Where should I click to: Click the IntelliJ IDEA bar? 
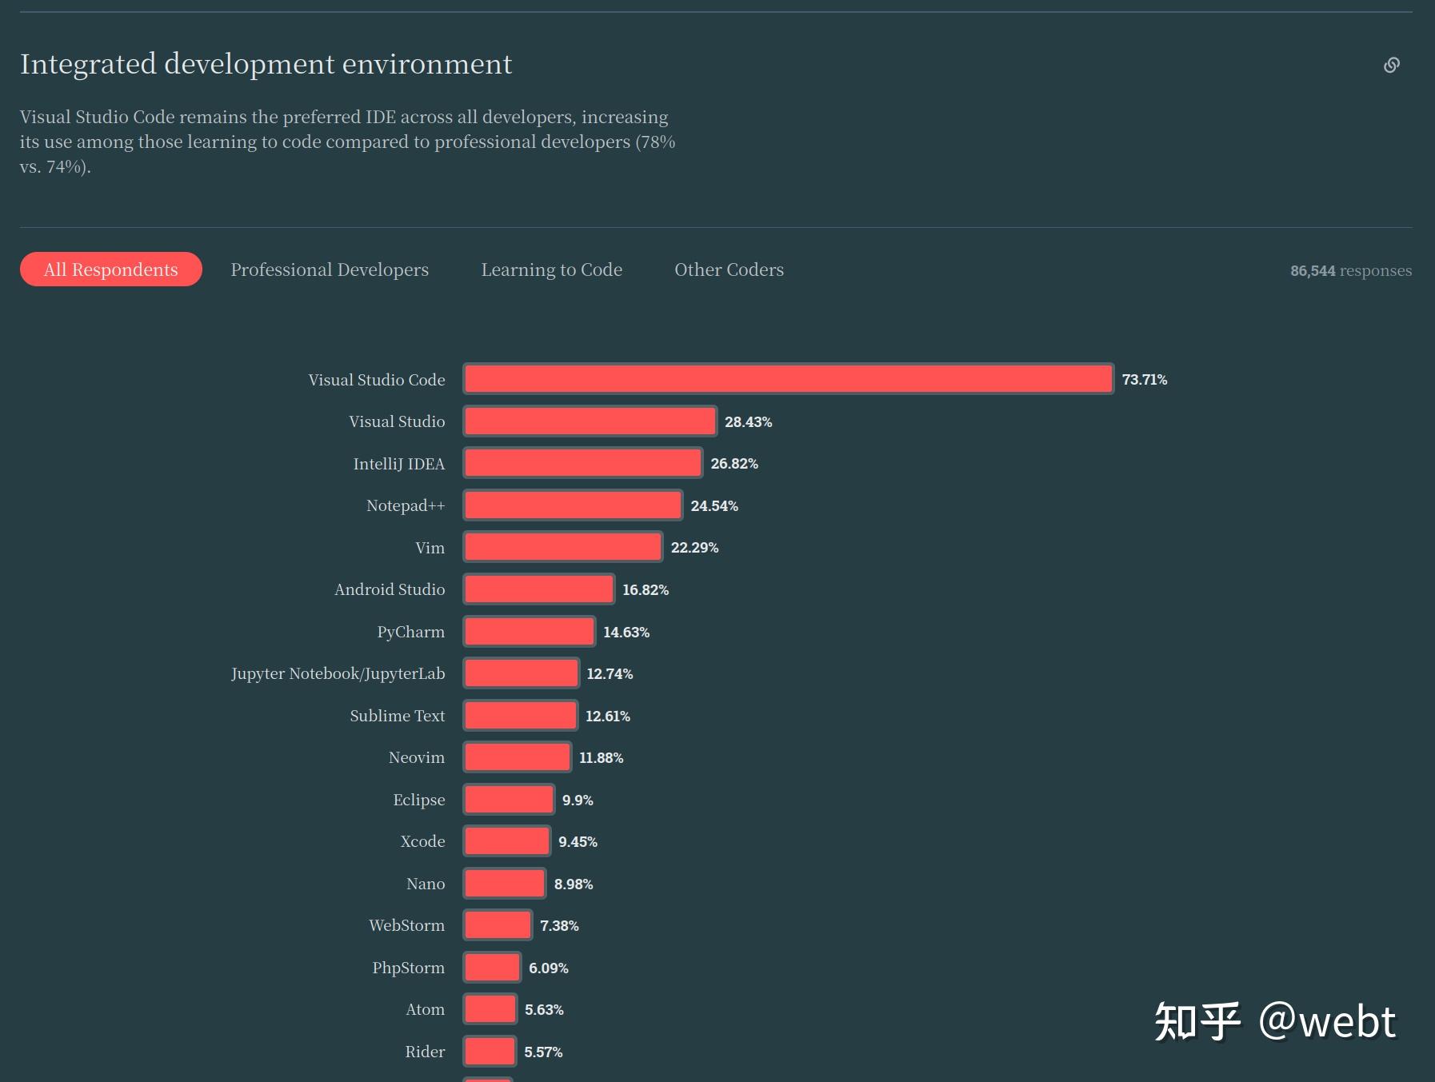pyautogui.click(x=583, y=463)
